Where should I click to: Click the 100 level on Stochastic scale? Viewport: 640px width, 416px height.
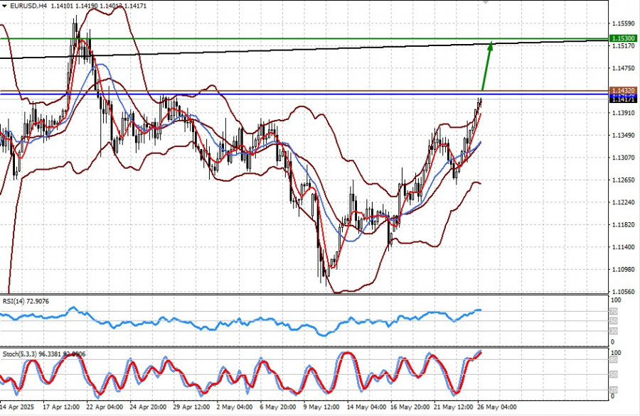pos(617,353)
